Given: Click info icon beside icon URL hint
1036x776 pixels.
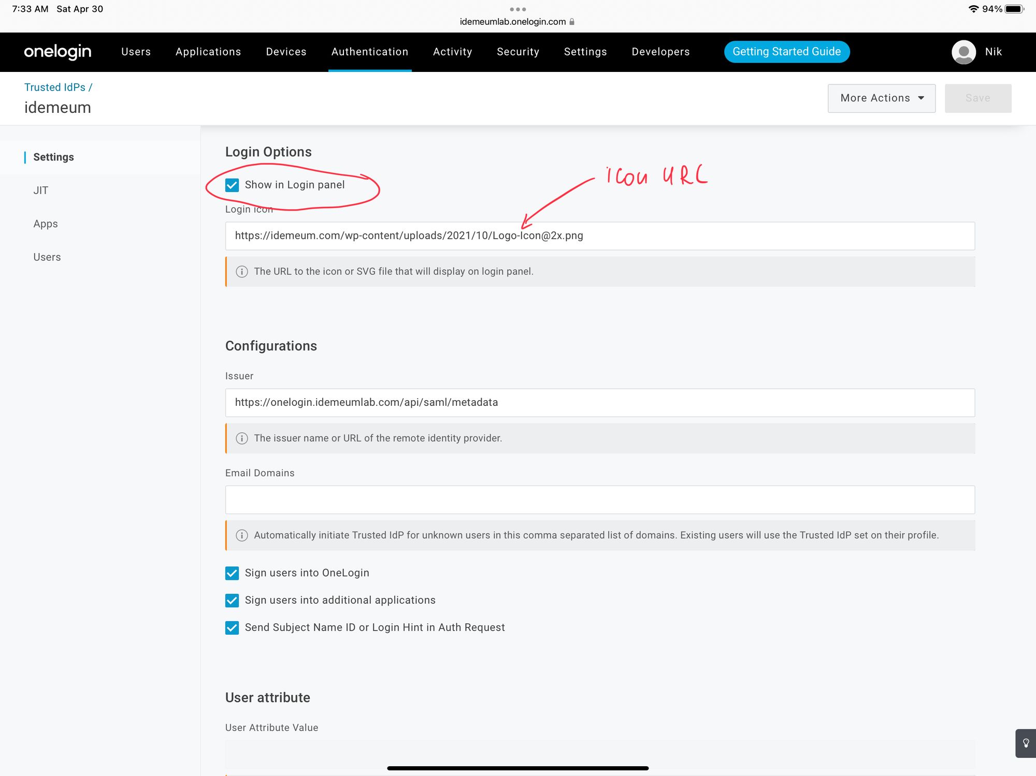Looking at the screenshot, I should [x=242, y=272].
